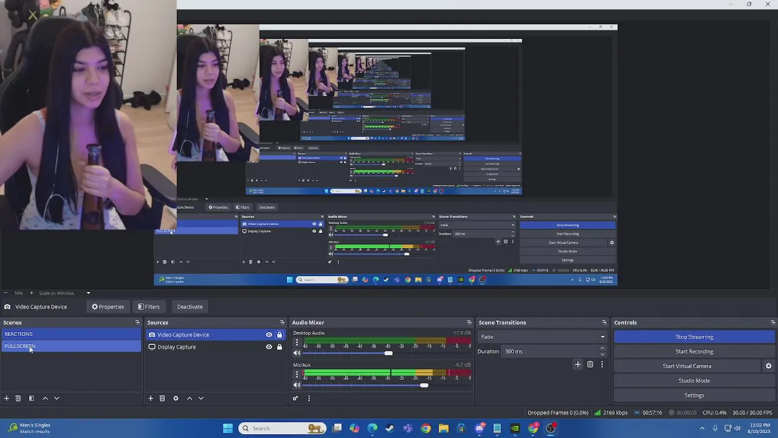Open Mic/Aux three-dot options
Viewport: 778px width, 438px height.
tap(297, 375)
